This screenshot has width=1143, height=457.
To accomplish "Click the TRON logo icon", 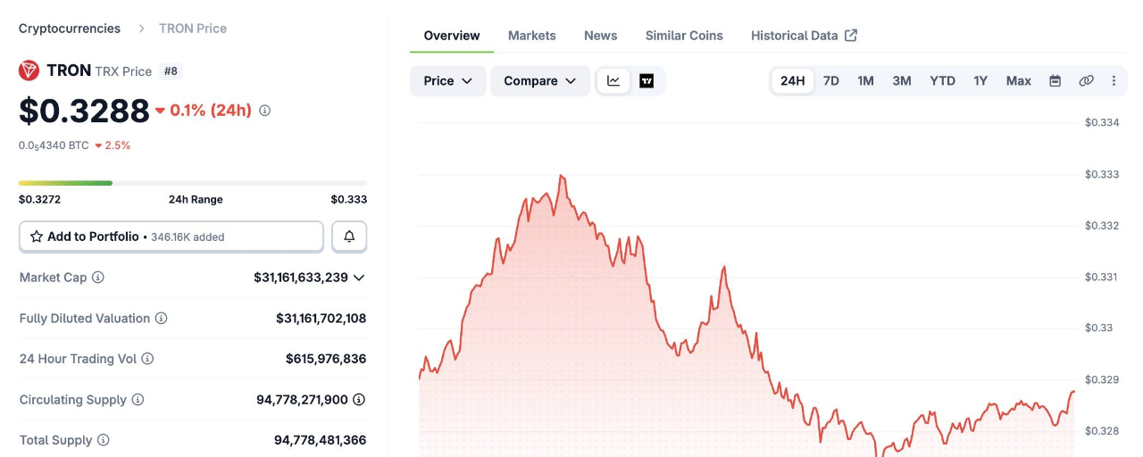I will point(29,71).
